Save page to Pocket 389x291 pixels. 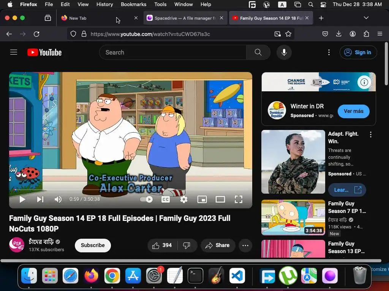pyautogui.click(x=325, y=34)
